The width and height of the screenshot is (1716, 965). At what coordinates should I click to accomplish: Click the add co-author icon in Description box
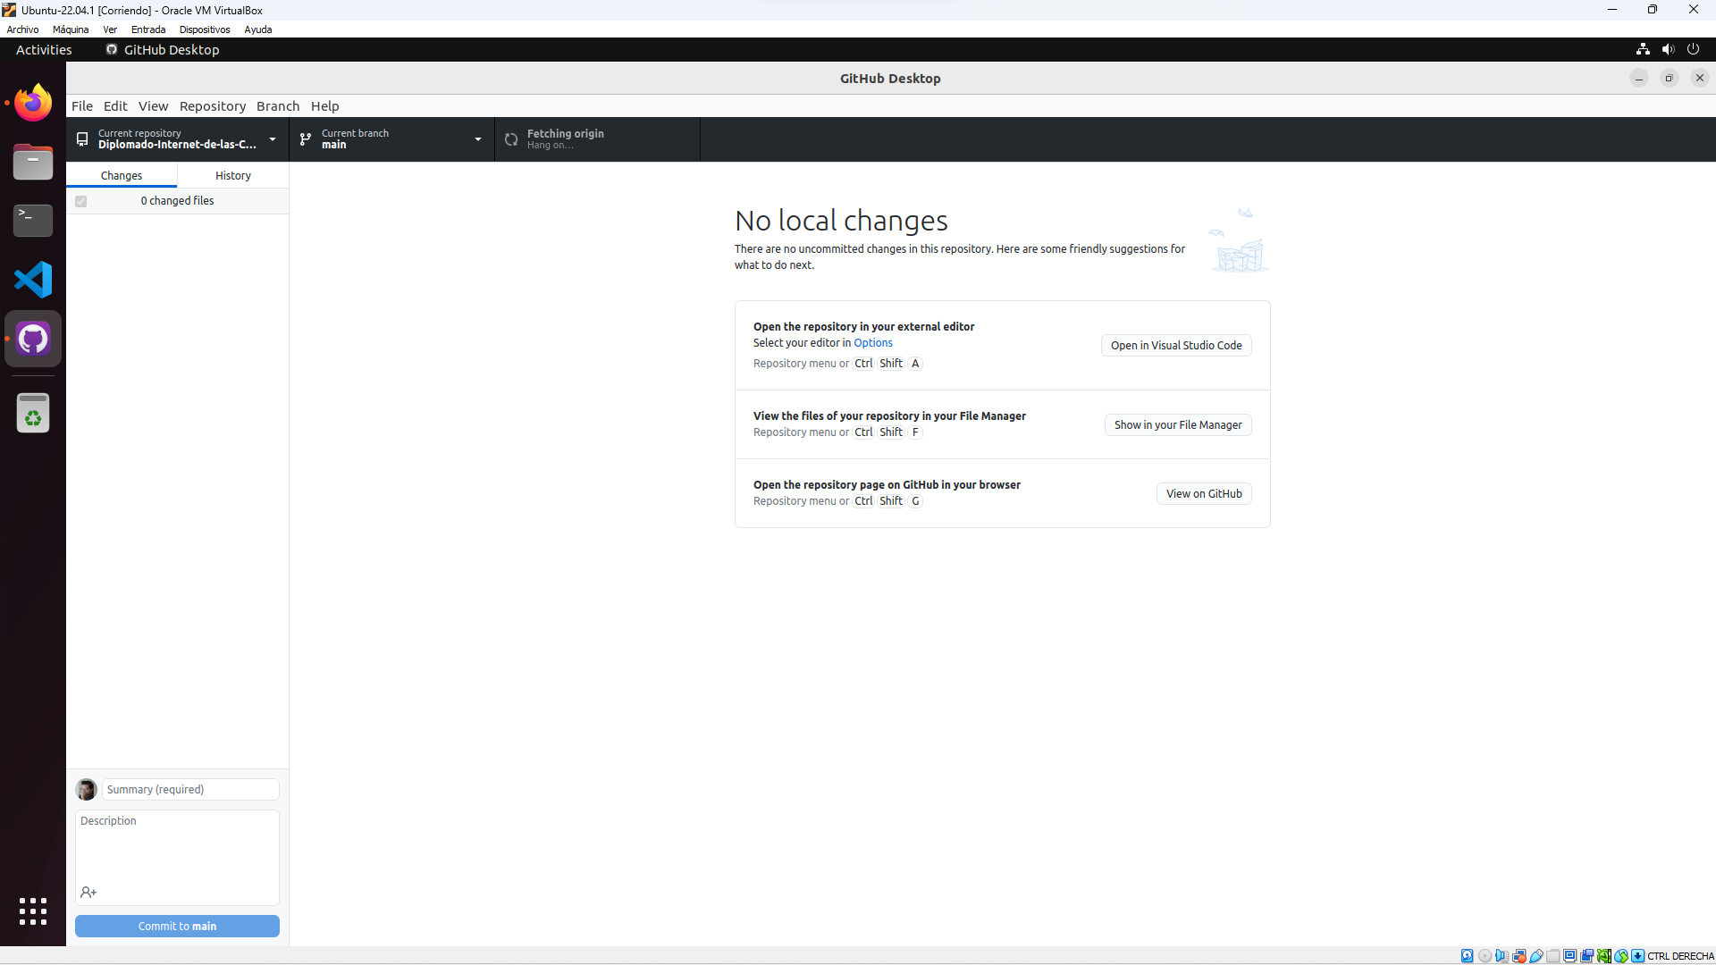coord(88,892)
